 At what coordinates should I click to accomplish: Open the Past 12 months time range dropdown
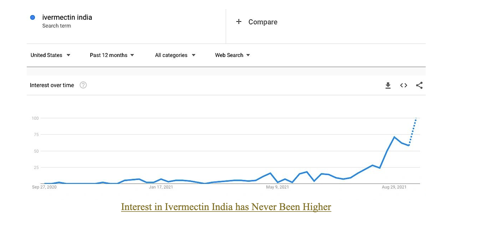[x=112, y=55]
